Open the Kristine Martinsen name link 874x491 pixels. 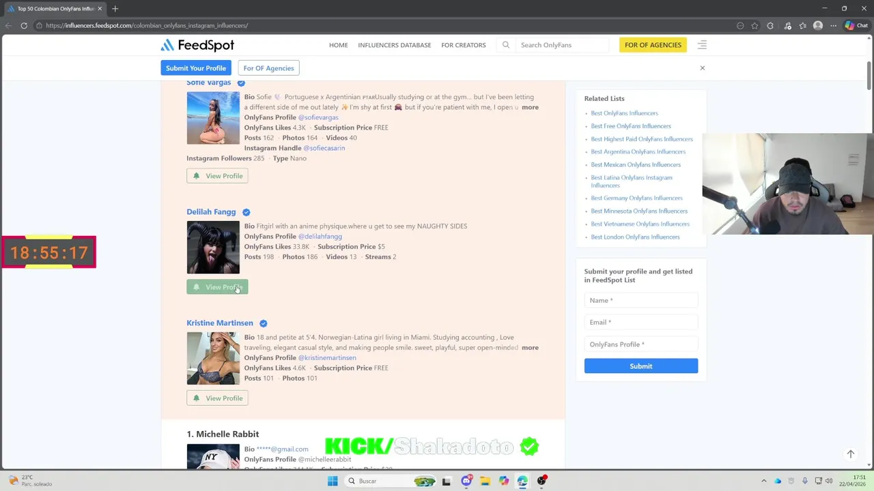pos(219,323)
